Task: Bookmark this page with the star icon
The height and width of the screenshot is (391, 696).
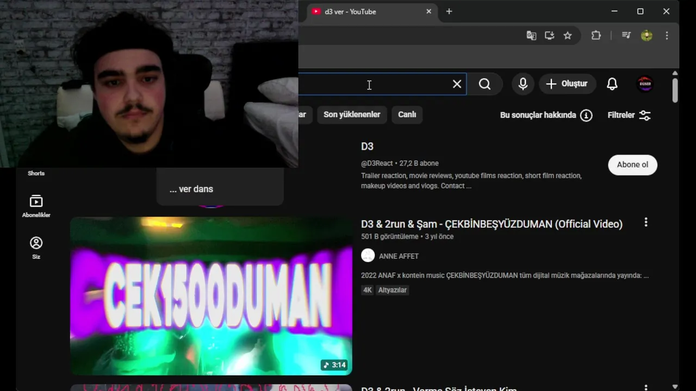Action: (x=568, y=35)
